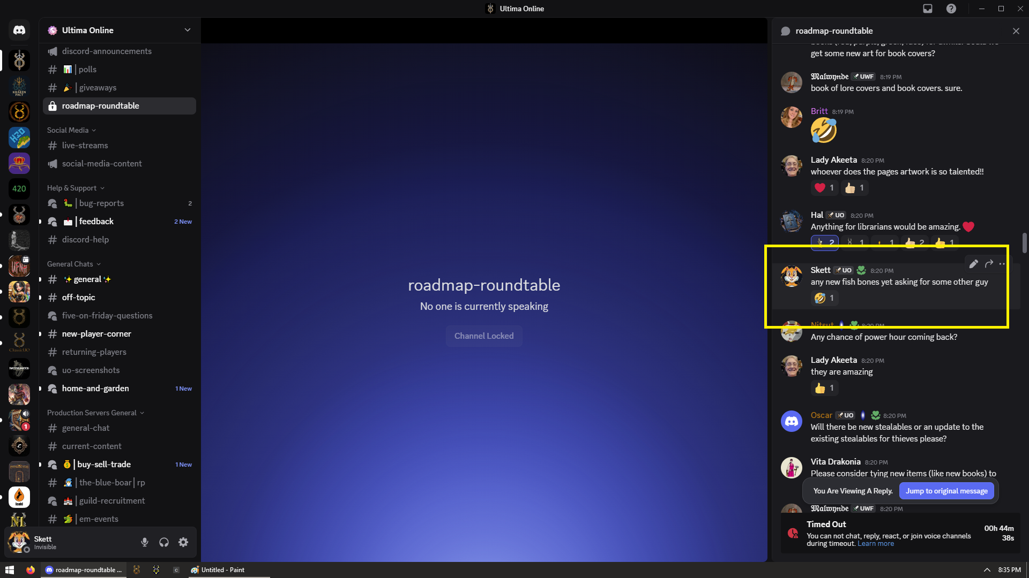Select the 420 server icon

19,188
